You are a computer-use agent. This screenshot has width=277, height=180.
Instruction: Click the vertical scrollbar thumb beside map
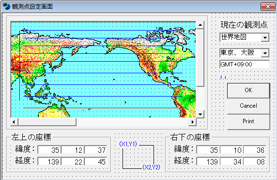pyautogui.click(x=200, y=58)
